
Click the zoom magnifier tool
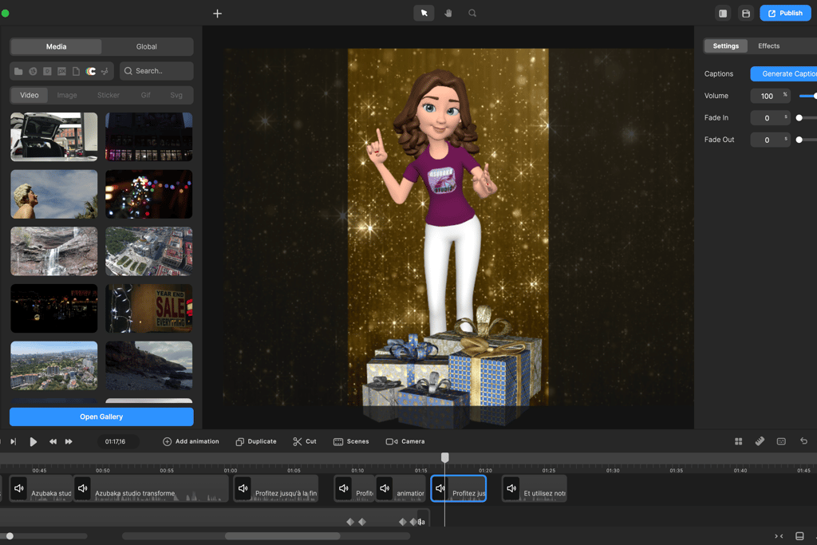pos(472,13)
